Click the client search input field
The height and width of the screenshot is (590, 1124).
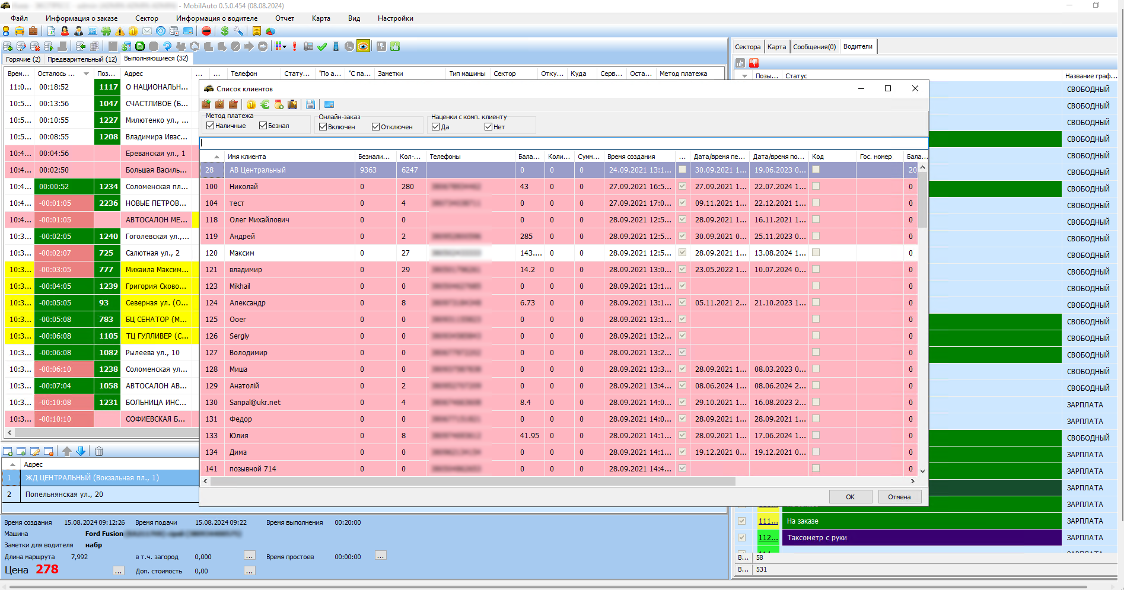[x=563, y=143]
